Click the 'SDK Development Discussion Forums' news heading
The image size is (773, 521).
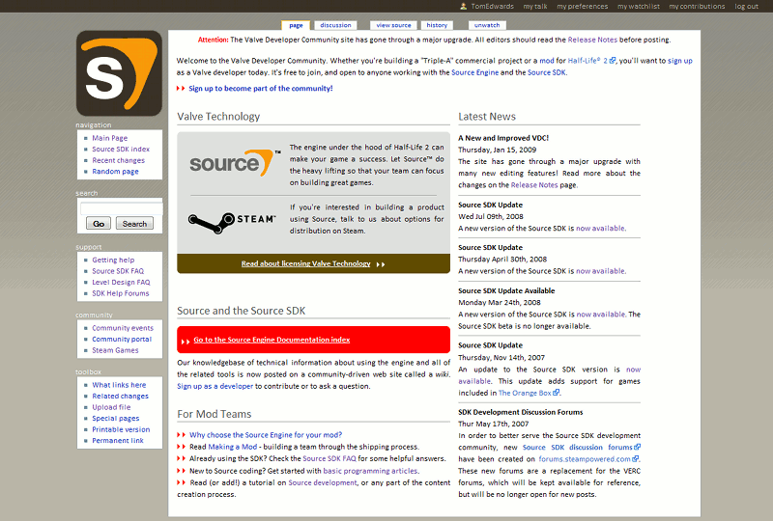521,412
